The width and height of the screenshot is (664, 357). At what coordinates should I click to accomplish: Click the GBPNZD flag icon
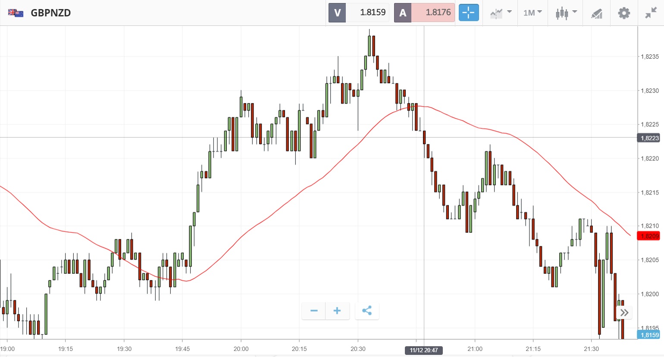click(x=16, y=13)
